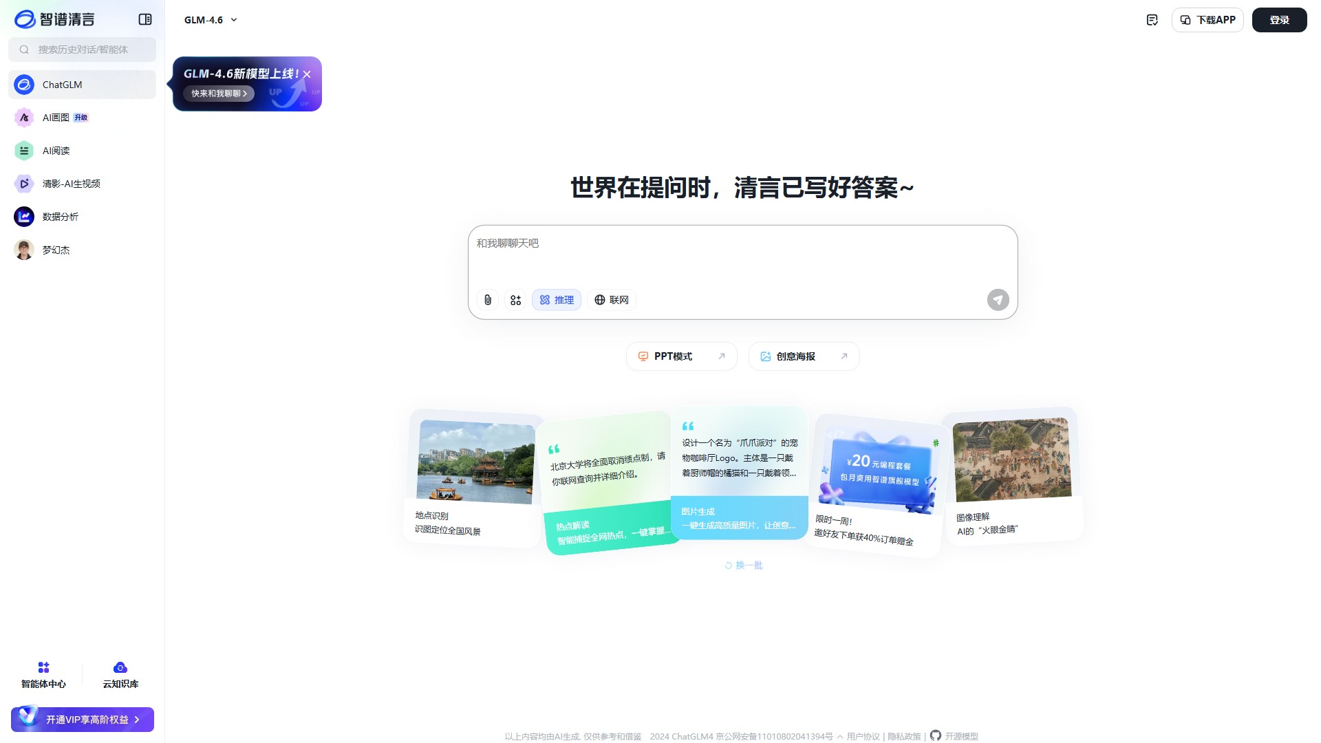The width and height of the screenshot is (1321, 743).
Task: Open AI阅读 in the sidebar
Action: [x=56, y=151]
